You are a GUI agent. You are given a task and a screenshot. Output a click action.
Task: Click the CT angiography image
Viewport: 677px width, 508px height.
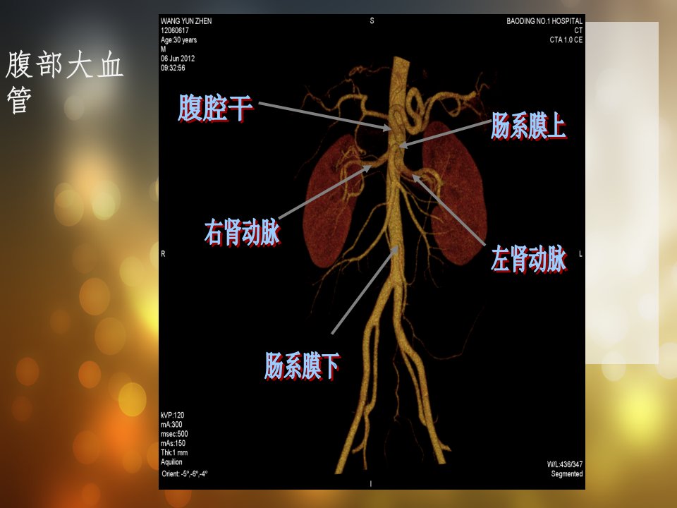pyautogui.click(x=372, y=252)
